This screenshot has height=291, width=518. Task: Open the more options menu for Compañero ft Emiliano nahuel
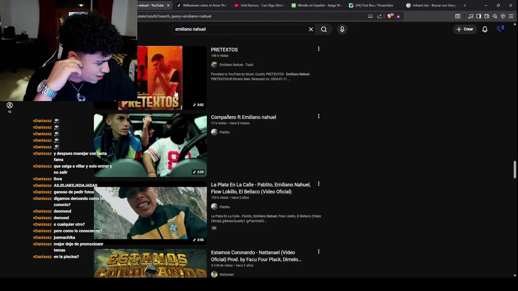318,116
